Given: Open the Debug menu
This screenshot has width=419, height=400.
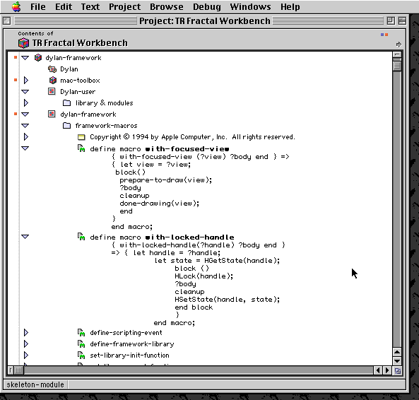Looking at the screenshot, I should 207,6.
